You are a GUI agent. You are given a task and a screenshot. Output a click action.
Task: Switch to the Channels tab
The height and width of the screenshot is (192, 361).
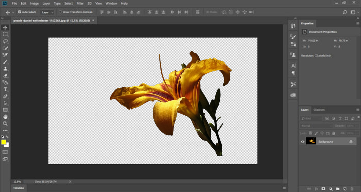(x=319, y=110)
